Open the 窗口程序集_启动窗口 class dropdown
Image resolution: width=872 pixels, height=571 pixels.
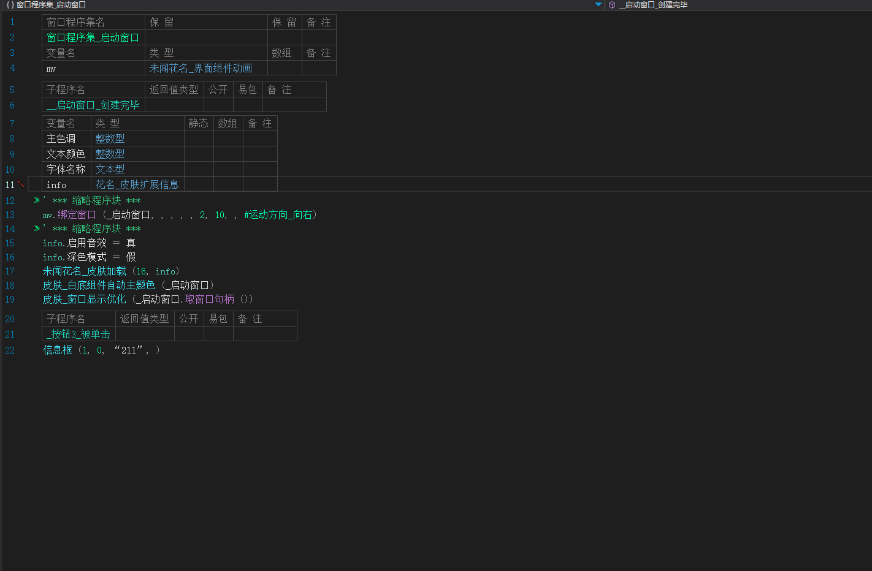[304, 5]
